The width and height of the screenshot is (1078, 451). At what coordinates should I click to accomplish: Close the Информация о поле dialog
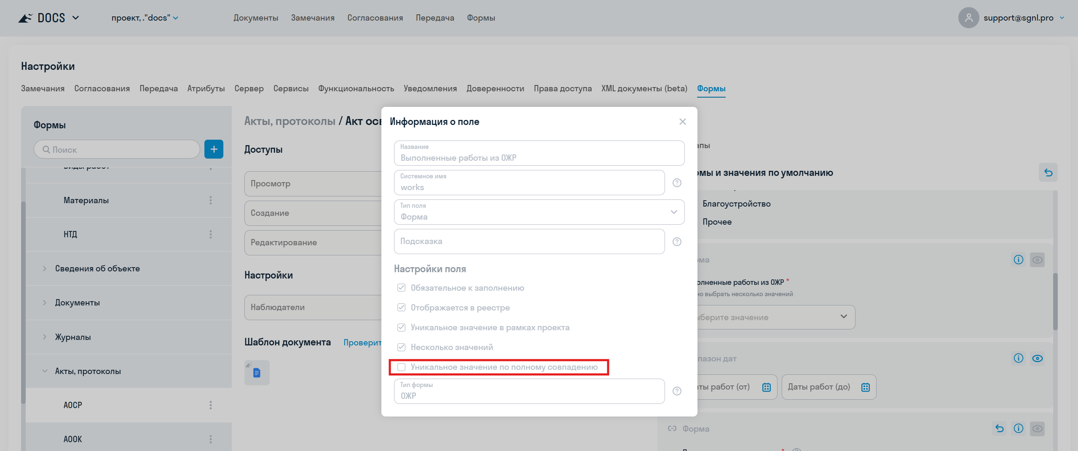pyautogui.click(x=683, y=122)
